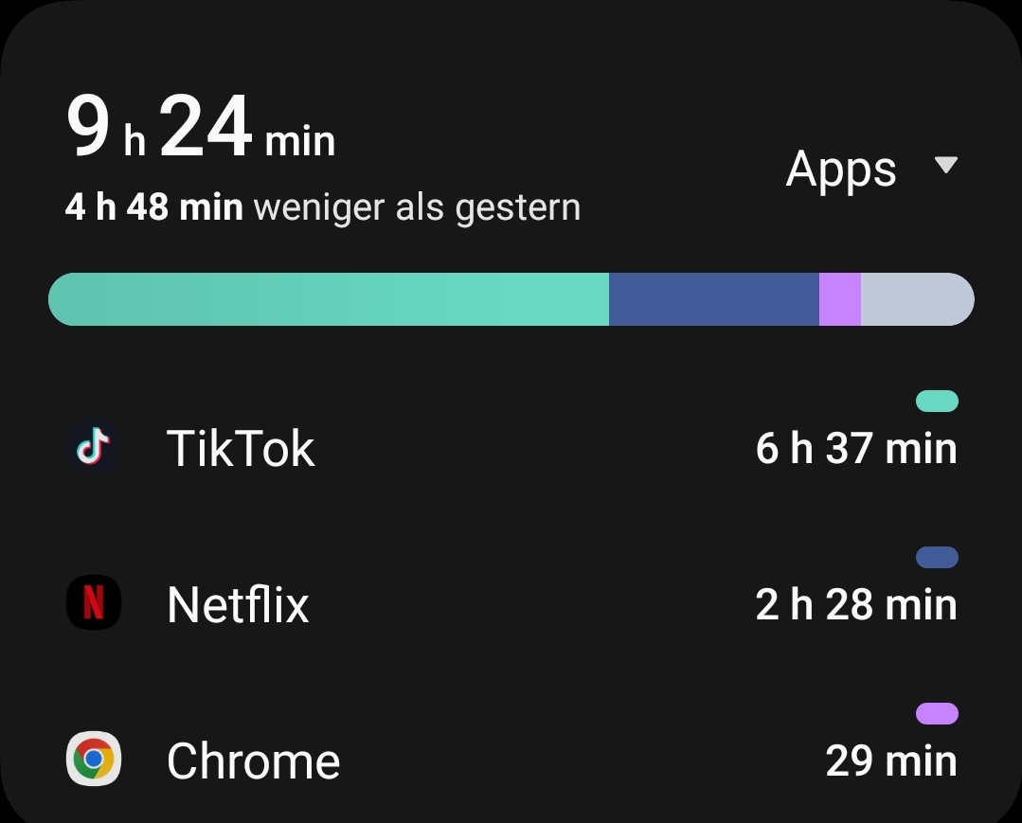Open Chrome usage details
Screen dimensions: 1022x823
tap(511, 759)
